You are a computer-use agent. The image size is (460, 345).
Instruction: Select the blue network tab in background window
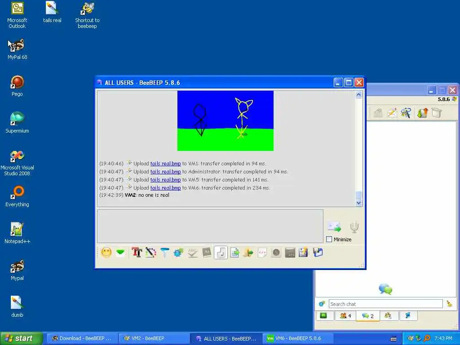coord(408,316)
